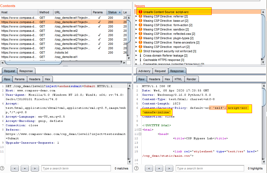Expand the Missing CSP Directive: plugin-types issue

[136, 38]
